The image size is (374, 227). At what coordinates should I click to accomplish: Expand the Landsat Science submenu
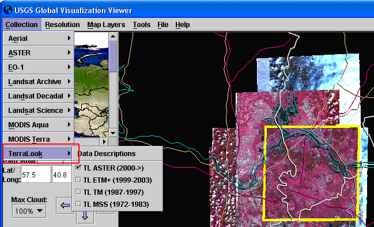pyautogui.click(x=39, y=111)
